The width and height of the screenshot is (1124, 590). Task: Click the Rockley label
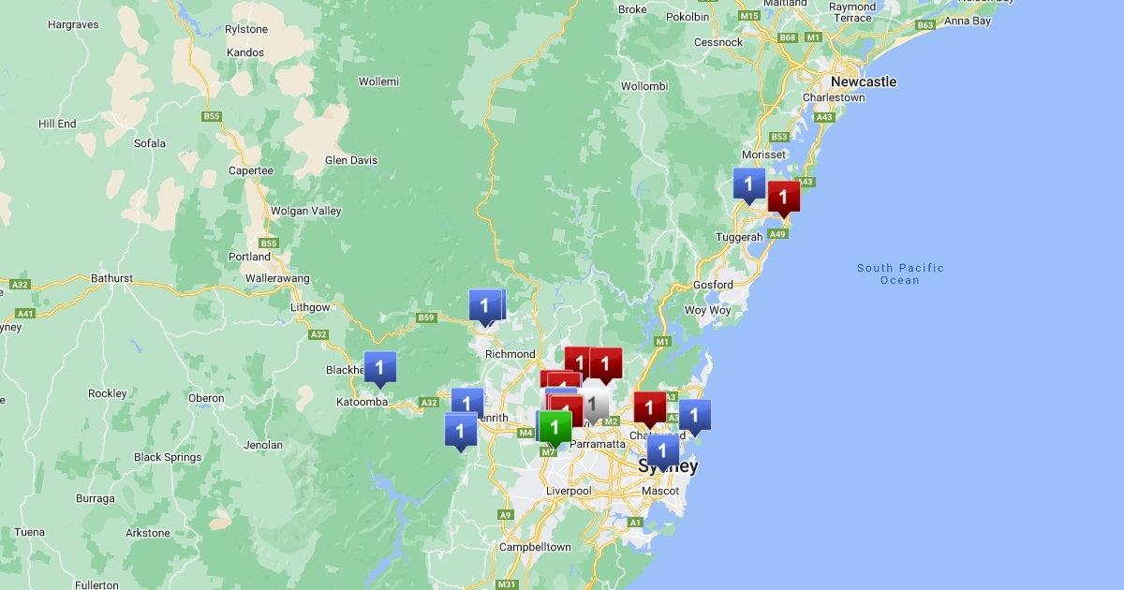tap(108, 393)
